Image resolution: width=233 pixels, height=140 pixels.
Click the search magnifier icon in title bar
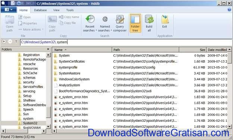click(3, 3)
